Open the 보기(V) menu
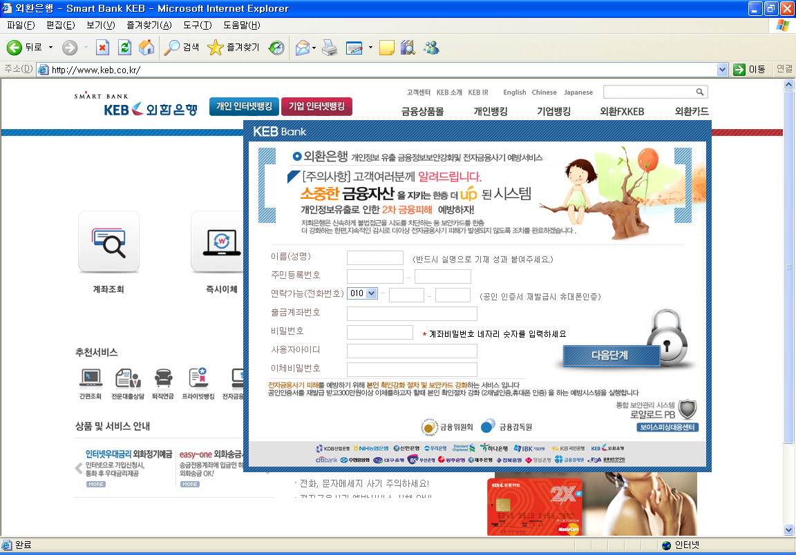Screen dimensions: 796x555 [100, 25]
